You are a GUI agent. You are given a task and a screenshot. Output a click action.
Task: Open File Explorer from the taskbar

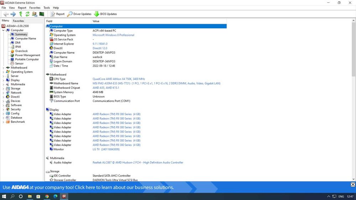(30, 196)
